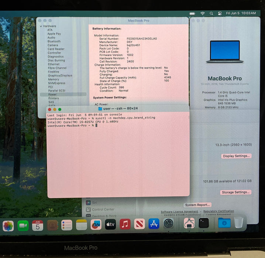This screenshot has height=258, width=265.
Task: Click the Cycle Count value 396
Action: (121, 87)
